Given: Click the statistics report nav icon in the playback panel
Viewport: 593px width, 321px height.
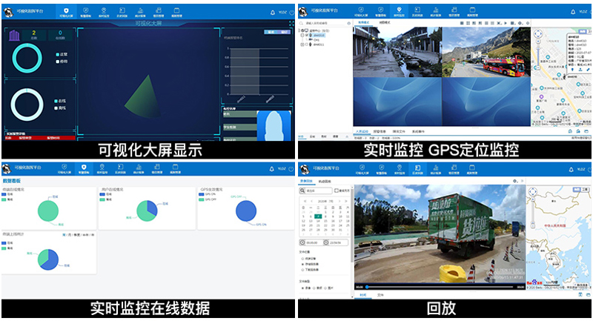Looking at the screenshot, I should [x=434, y=169].
